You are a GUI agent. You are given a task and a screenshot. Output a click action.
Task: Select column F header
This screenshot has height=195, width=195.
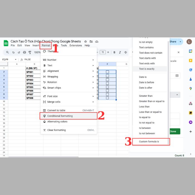(107, 64)
